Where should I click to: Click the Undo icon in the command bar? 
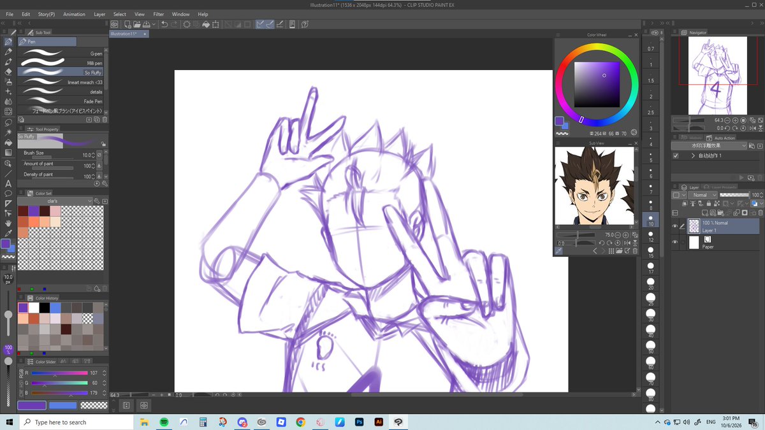(164, 24)
